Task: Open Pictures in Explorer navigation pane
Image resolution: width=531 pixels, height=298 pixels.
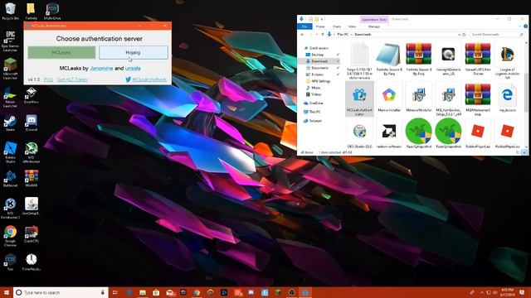Action: (314, 74)
